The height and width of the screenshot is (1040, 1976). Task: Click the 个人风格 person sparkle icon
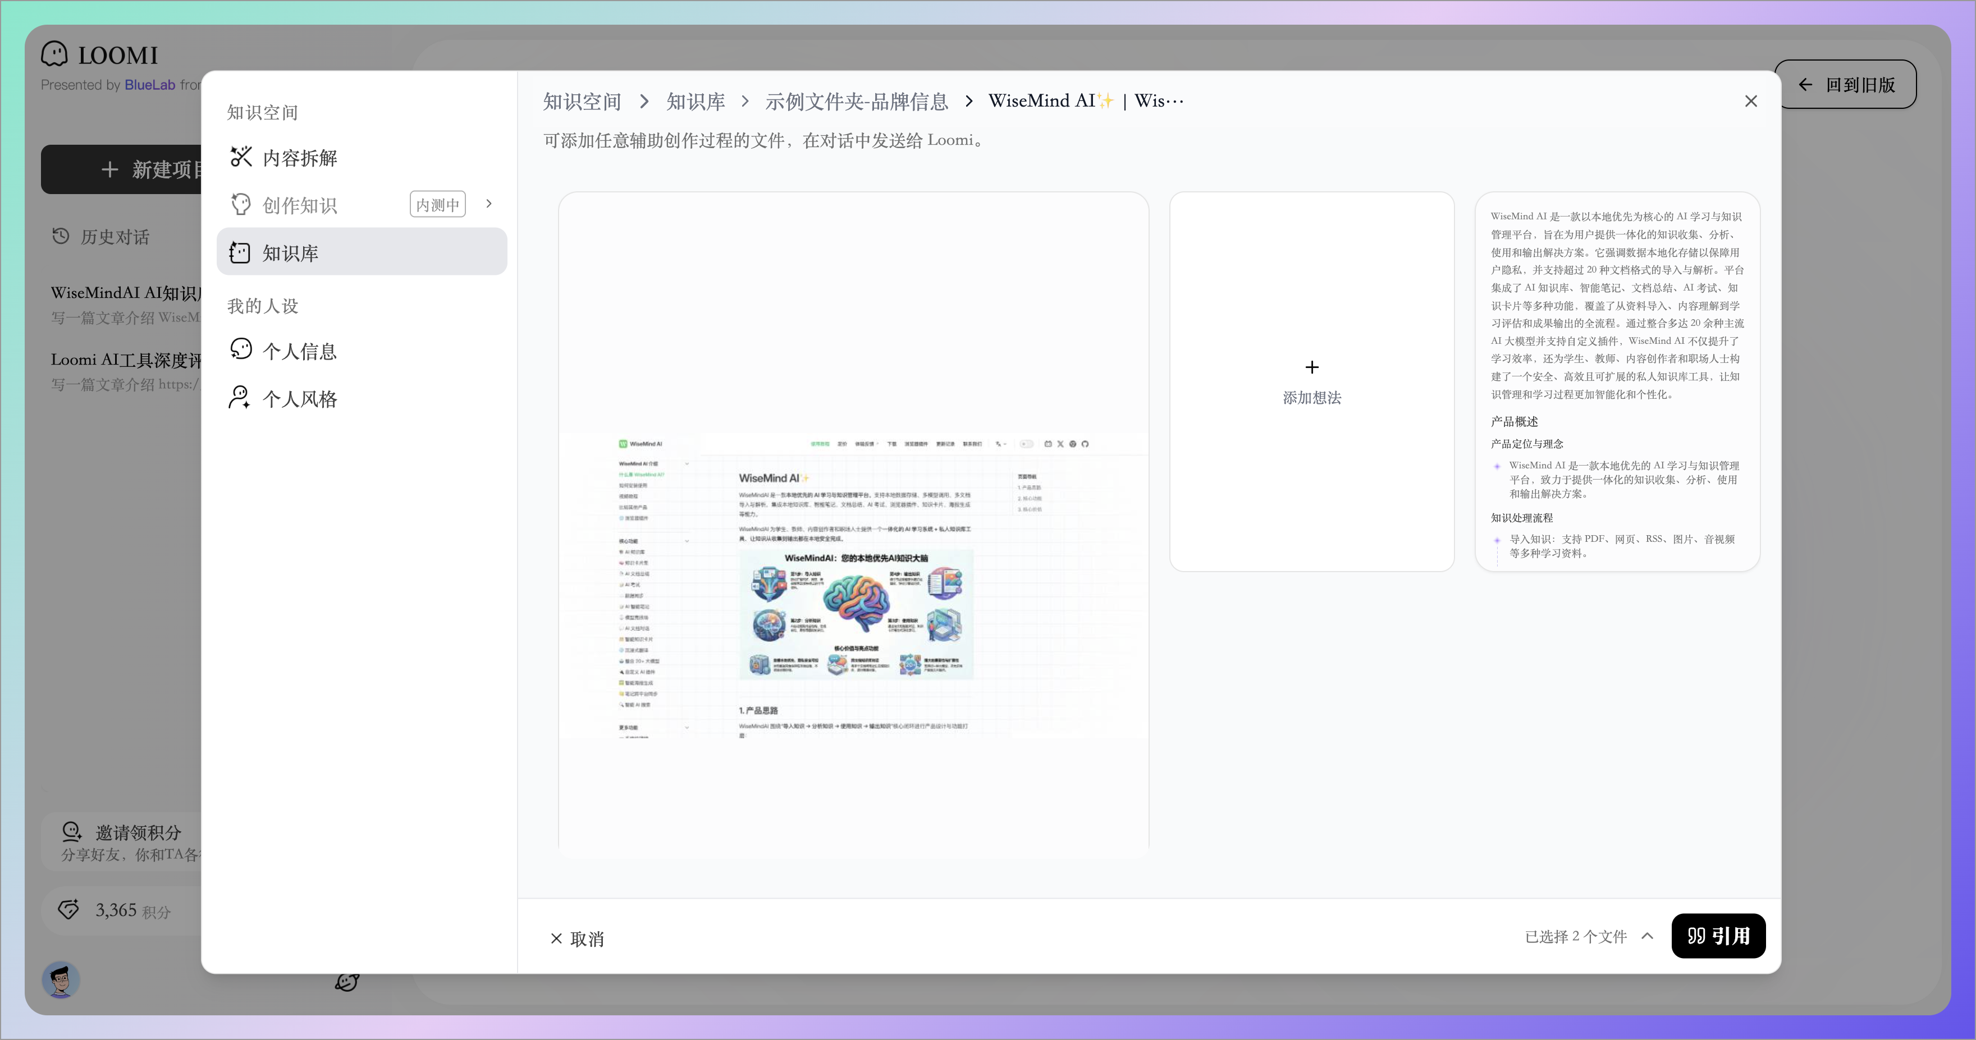239,398
